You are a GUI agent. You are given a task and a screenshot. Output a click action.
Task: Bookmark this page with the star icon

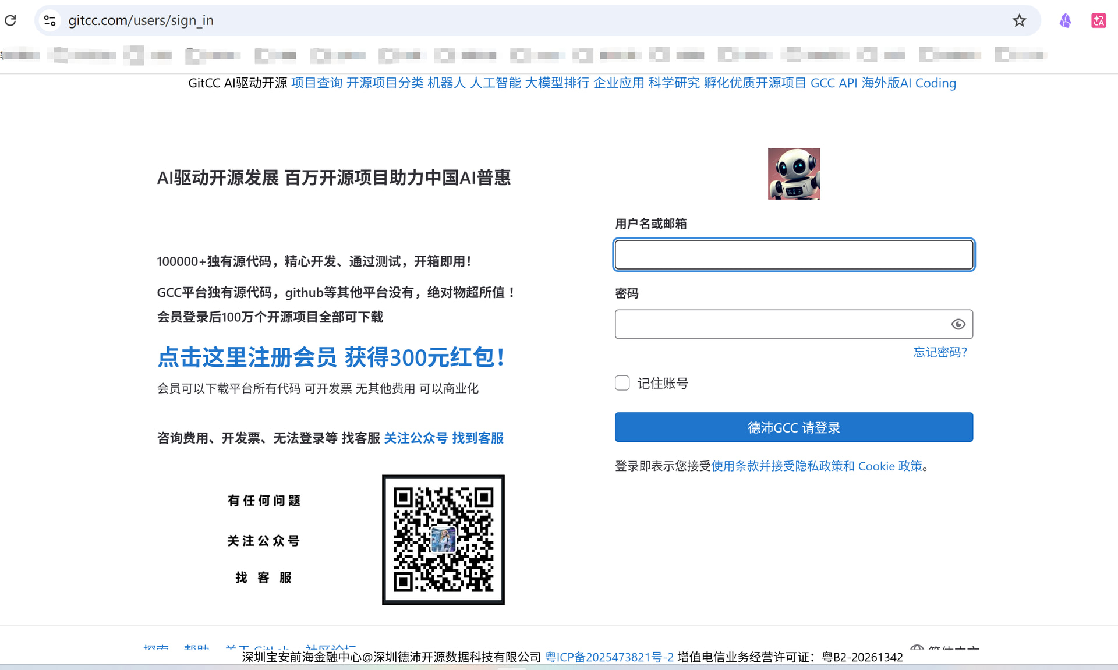click(1019, 20)
